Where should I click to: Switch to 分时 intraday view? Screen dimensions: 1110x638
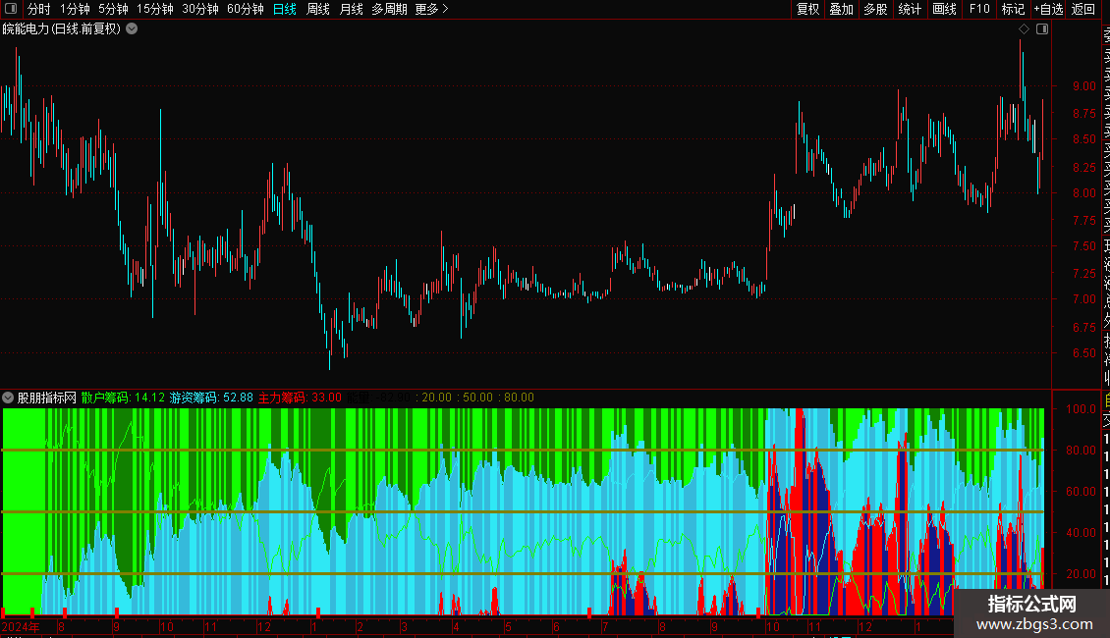click(x=39, y=9)
